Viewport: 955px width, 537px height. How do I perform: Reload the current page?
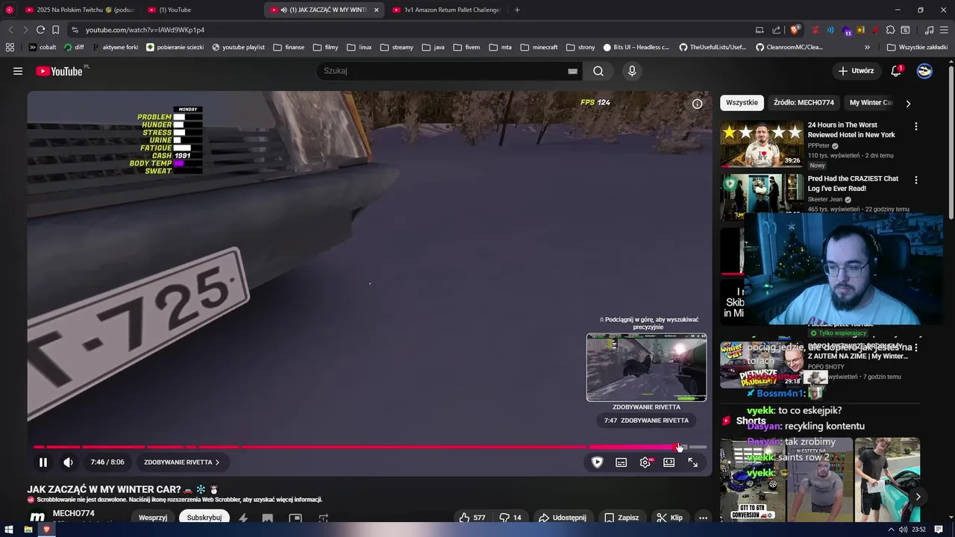(40, 30)
